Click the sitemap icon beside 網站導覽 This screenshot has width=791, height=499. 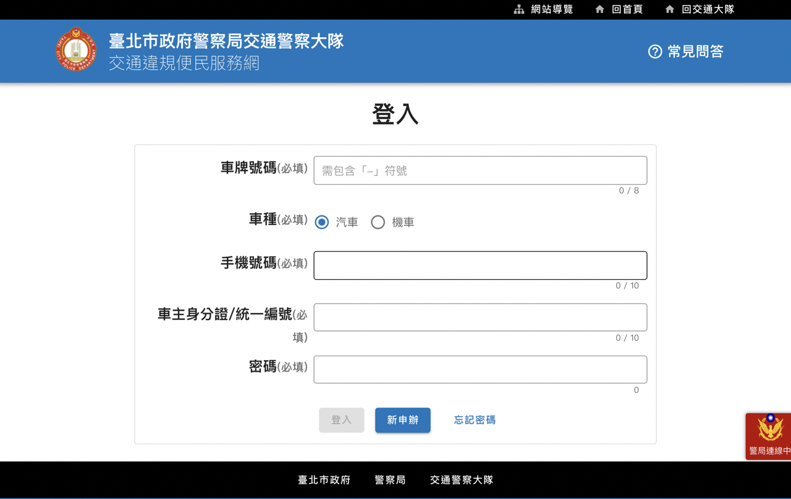[519, 9]
